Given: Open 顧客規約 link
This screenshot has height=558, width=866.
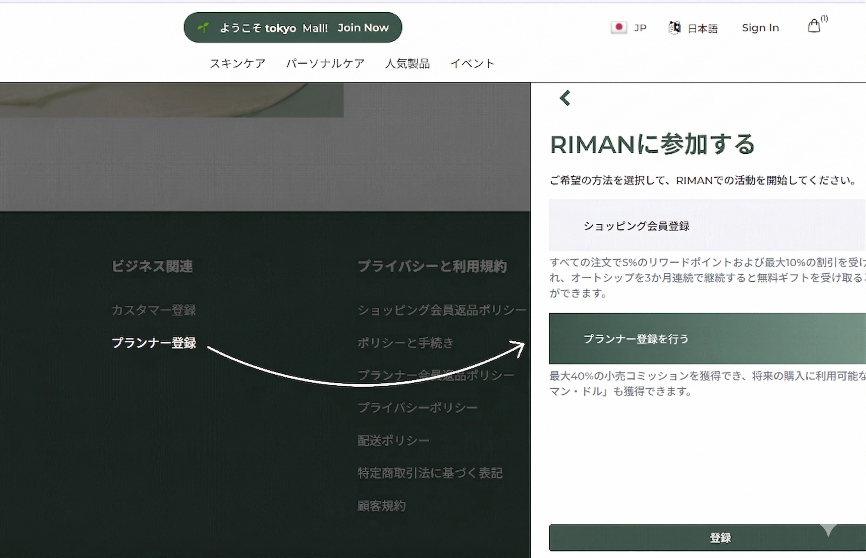Looking at the screenshot, I should [x=382, y=505].
